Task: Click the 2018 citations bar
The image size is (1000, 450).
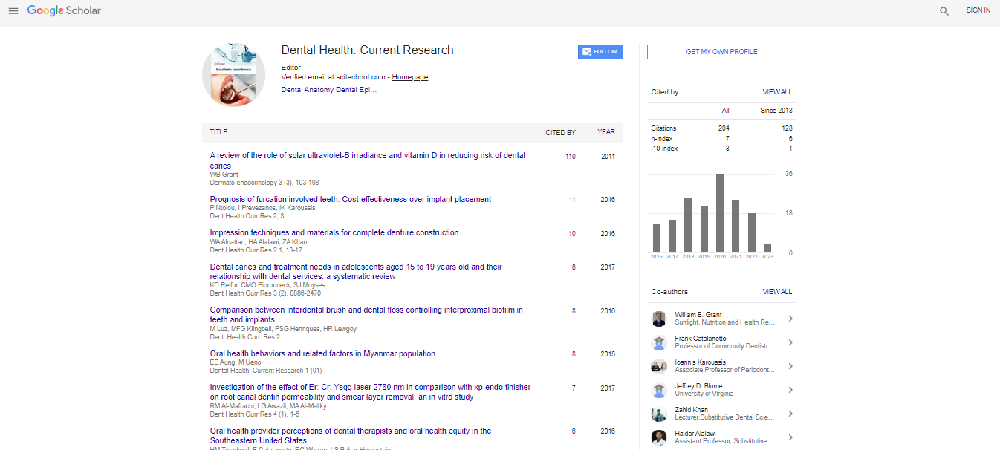Action: point(688,225)
